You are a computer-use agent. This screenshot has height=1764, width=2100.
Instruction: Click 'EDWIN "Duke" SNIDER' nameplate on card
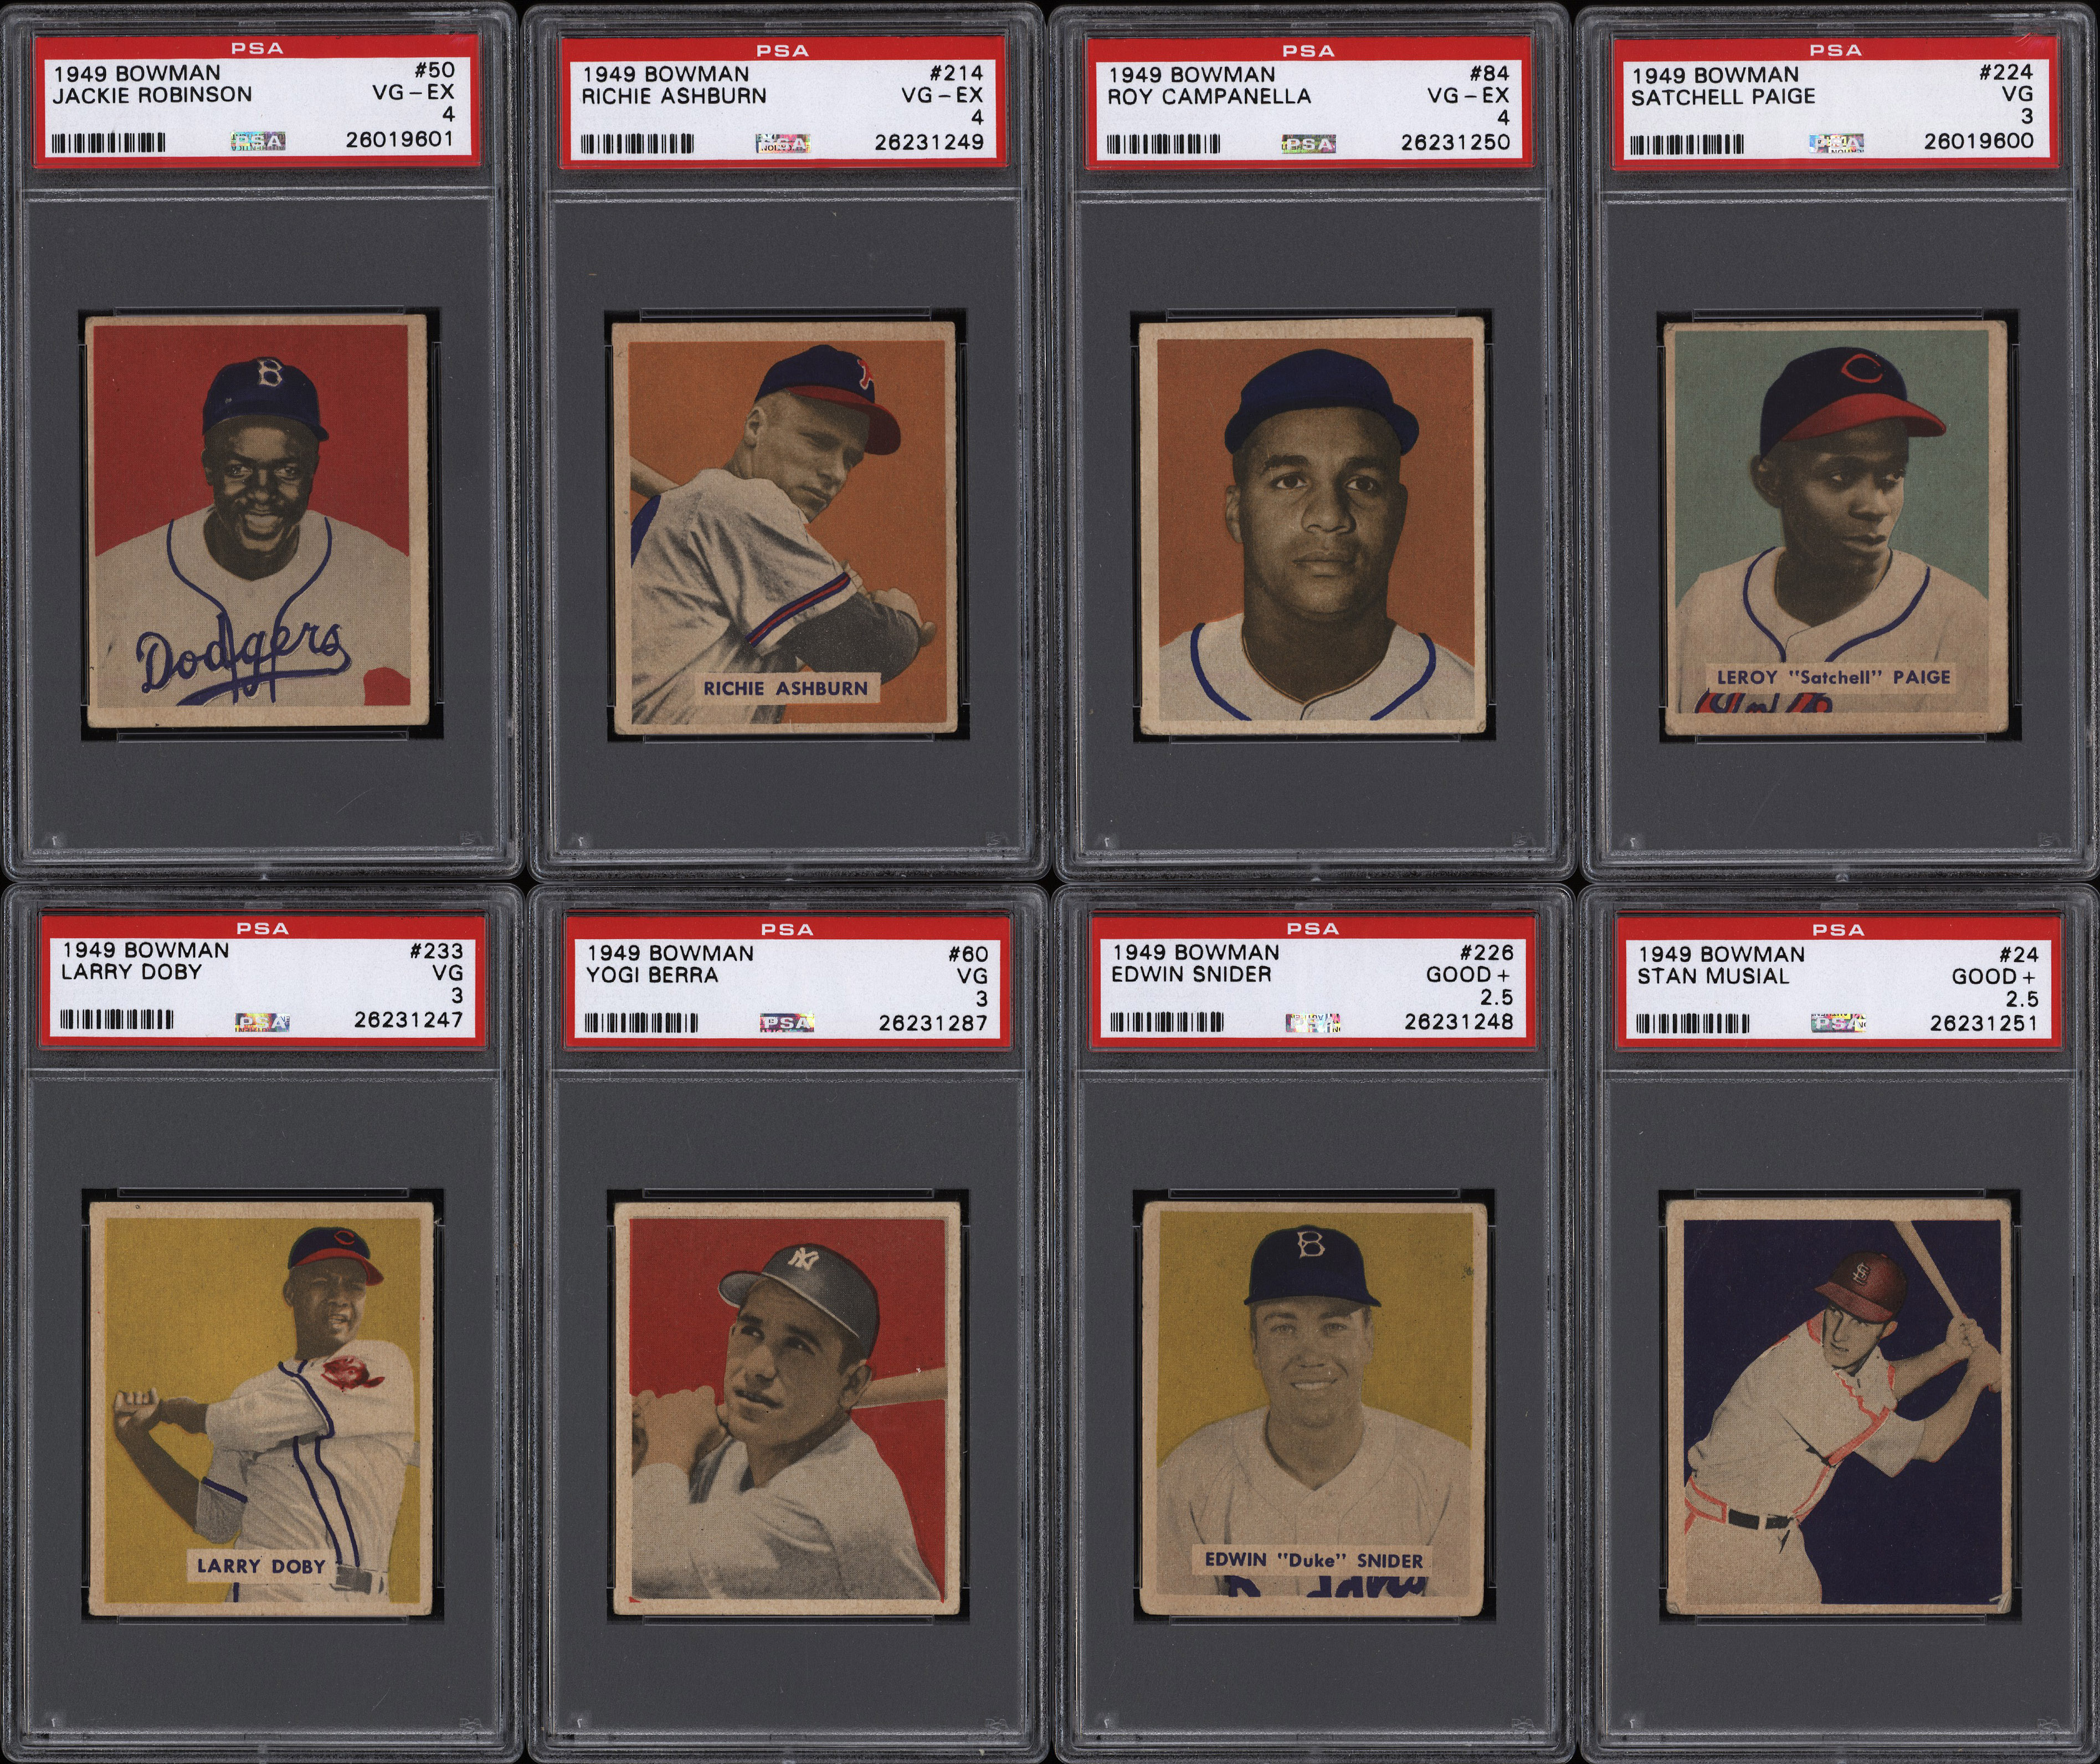(1313, 1560)
